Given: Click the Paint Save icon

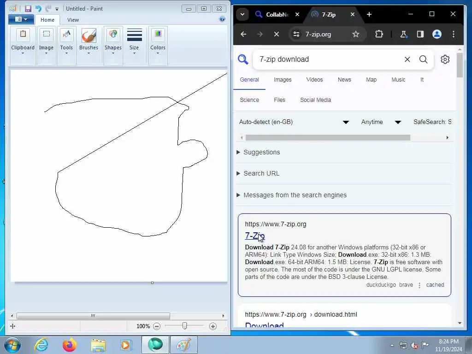Looking at the screenshot, I should pyautogui.click(x=28, y=9).
